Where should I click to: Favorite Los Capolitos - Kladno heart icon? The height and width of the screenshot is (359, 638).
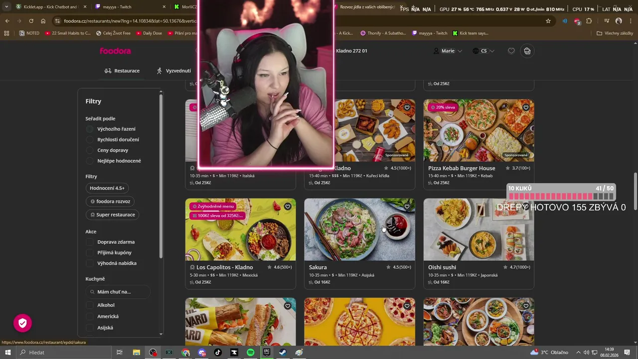[288, 206]
